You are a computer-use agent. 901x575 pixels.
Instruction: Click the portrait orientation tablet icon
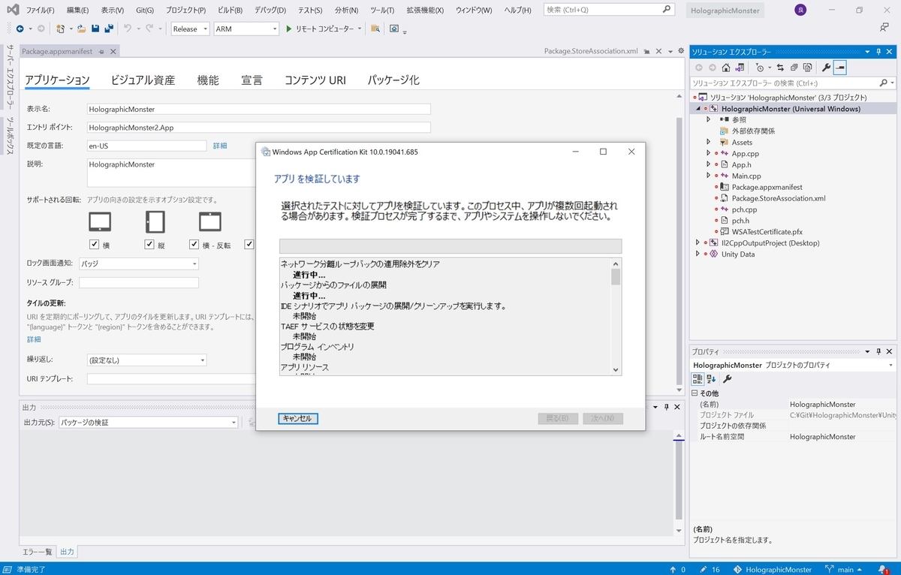click(x=155, y=221)
